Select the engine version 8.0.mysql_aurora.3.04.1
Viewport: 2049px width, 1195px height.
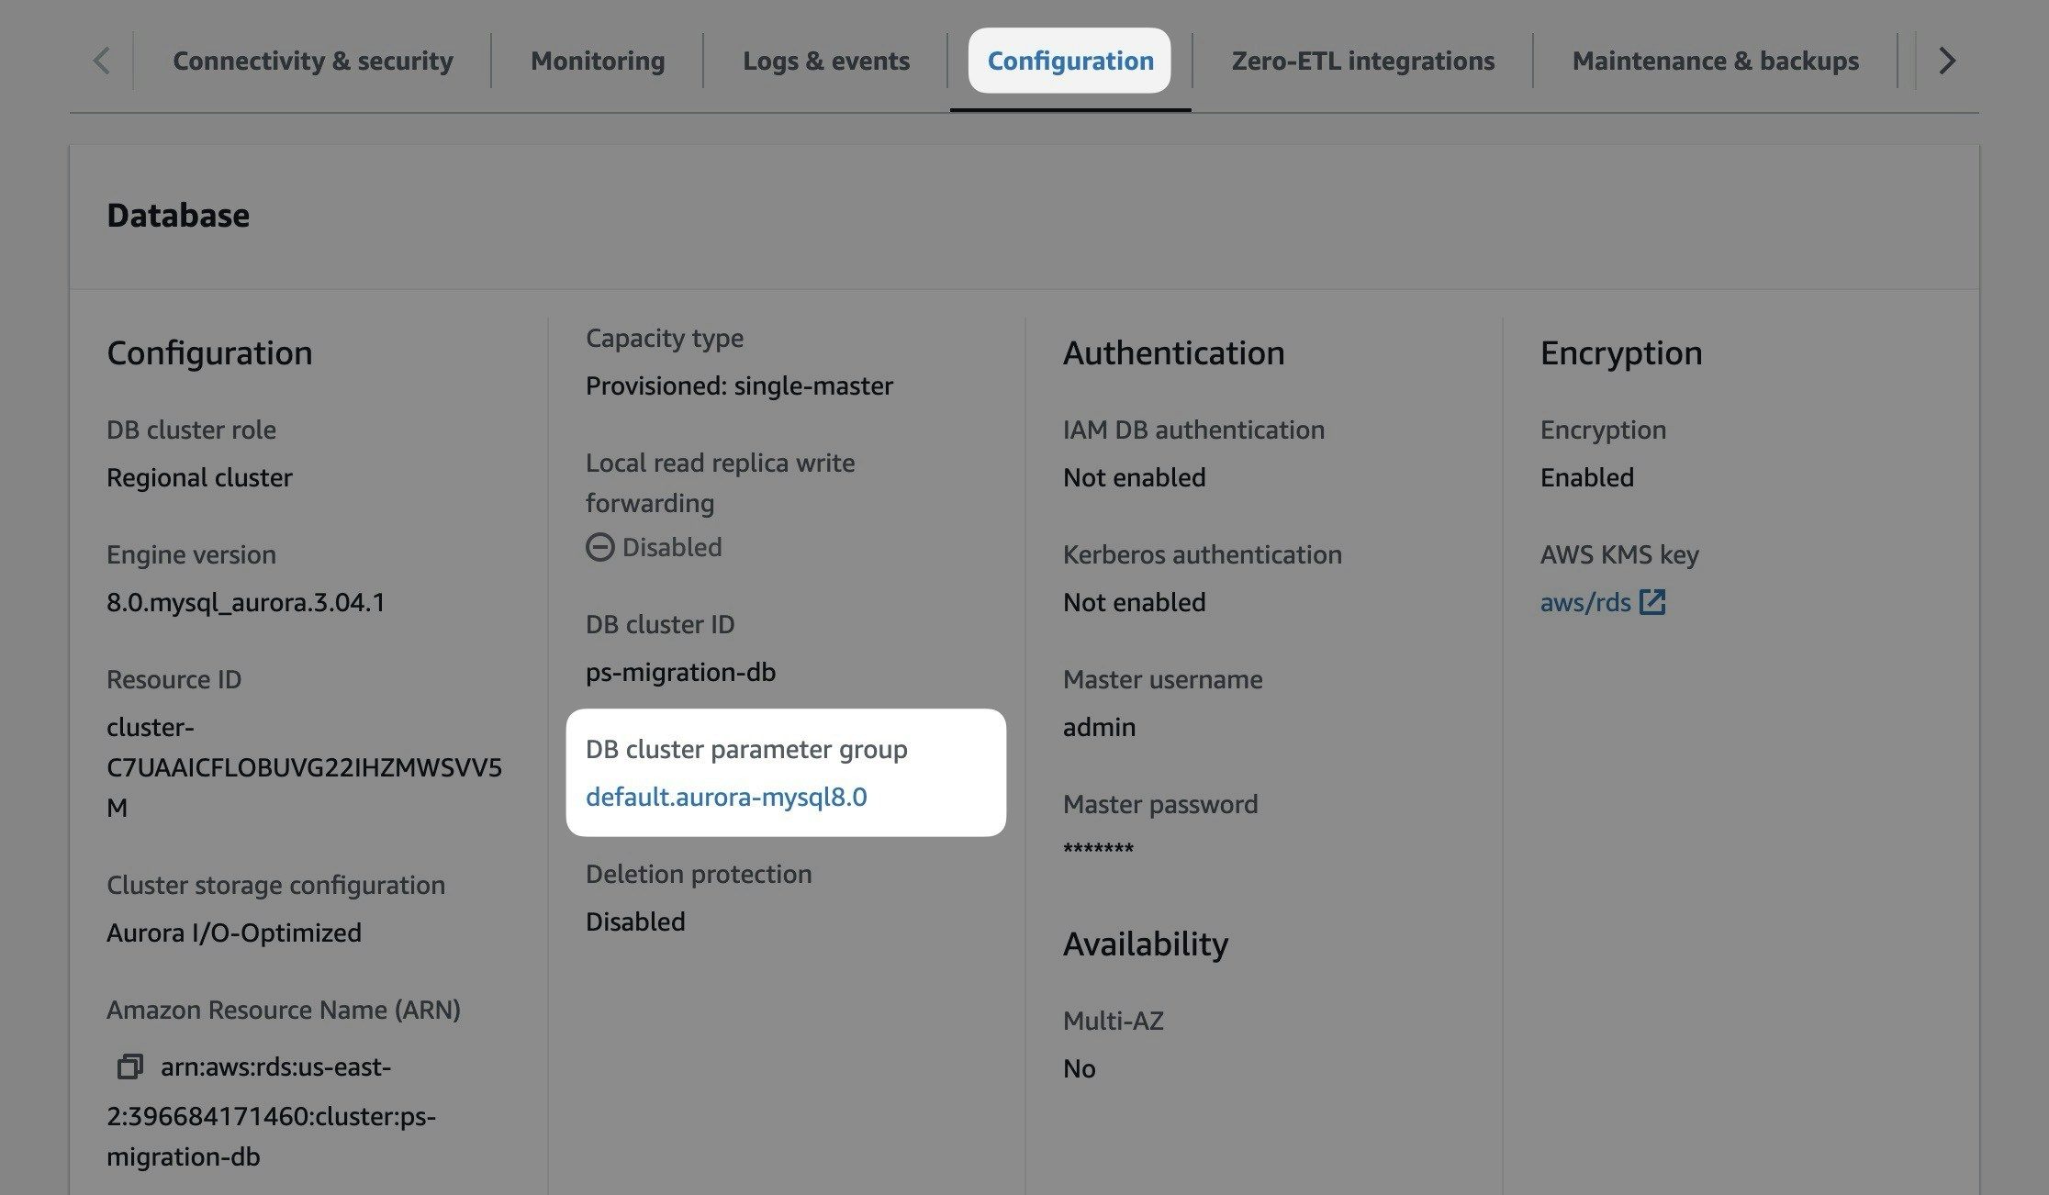point(246,602)
